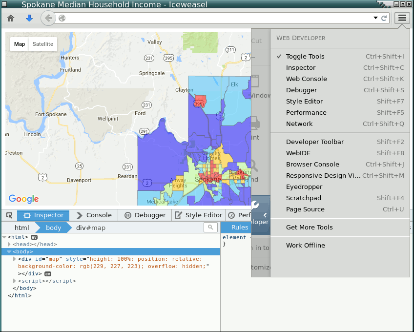Image resolution: width=414 pixels, height=332 pixels.
Task: Switch map to Satellite view
Action: [x=43, y=44]
